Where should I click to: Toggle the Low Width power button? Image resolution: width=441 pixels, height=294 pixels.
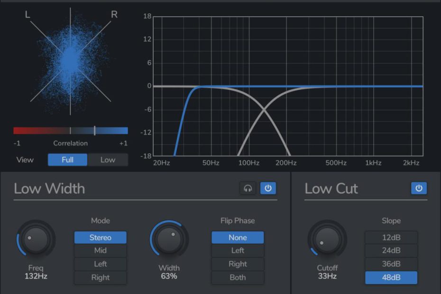(x=268, y=188)
